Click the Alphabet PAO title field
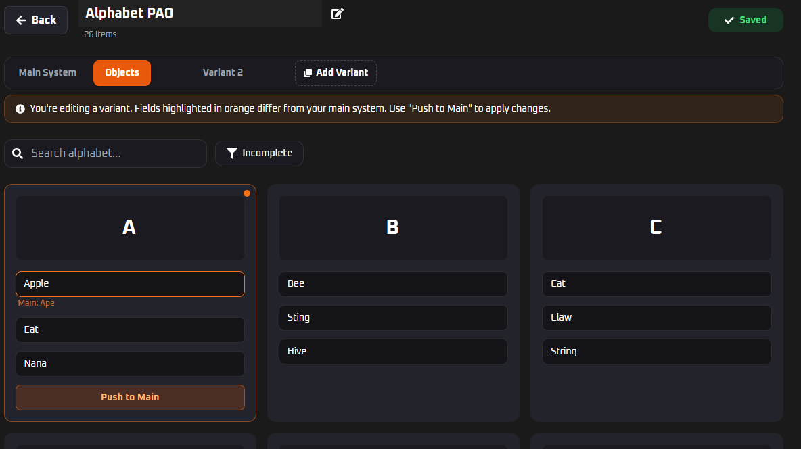The height and width of the screenshot is (449, 801). (x=200, y=14)
